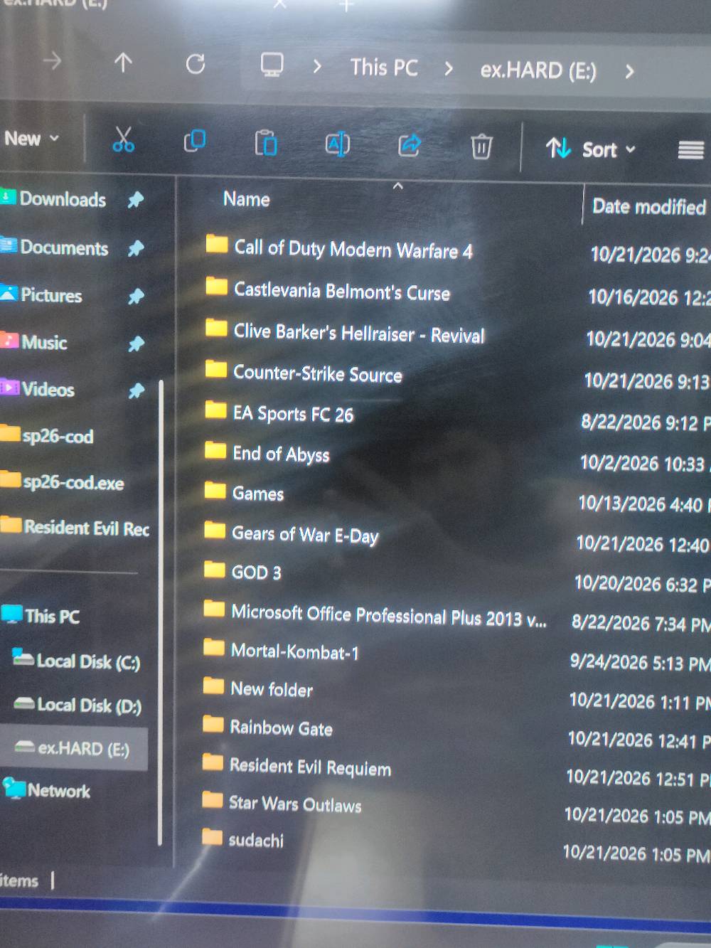
Task: Open Resident Evil Rec sidebar folder
Action: point(75,527)
